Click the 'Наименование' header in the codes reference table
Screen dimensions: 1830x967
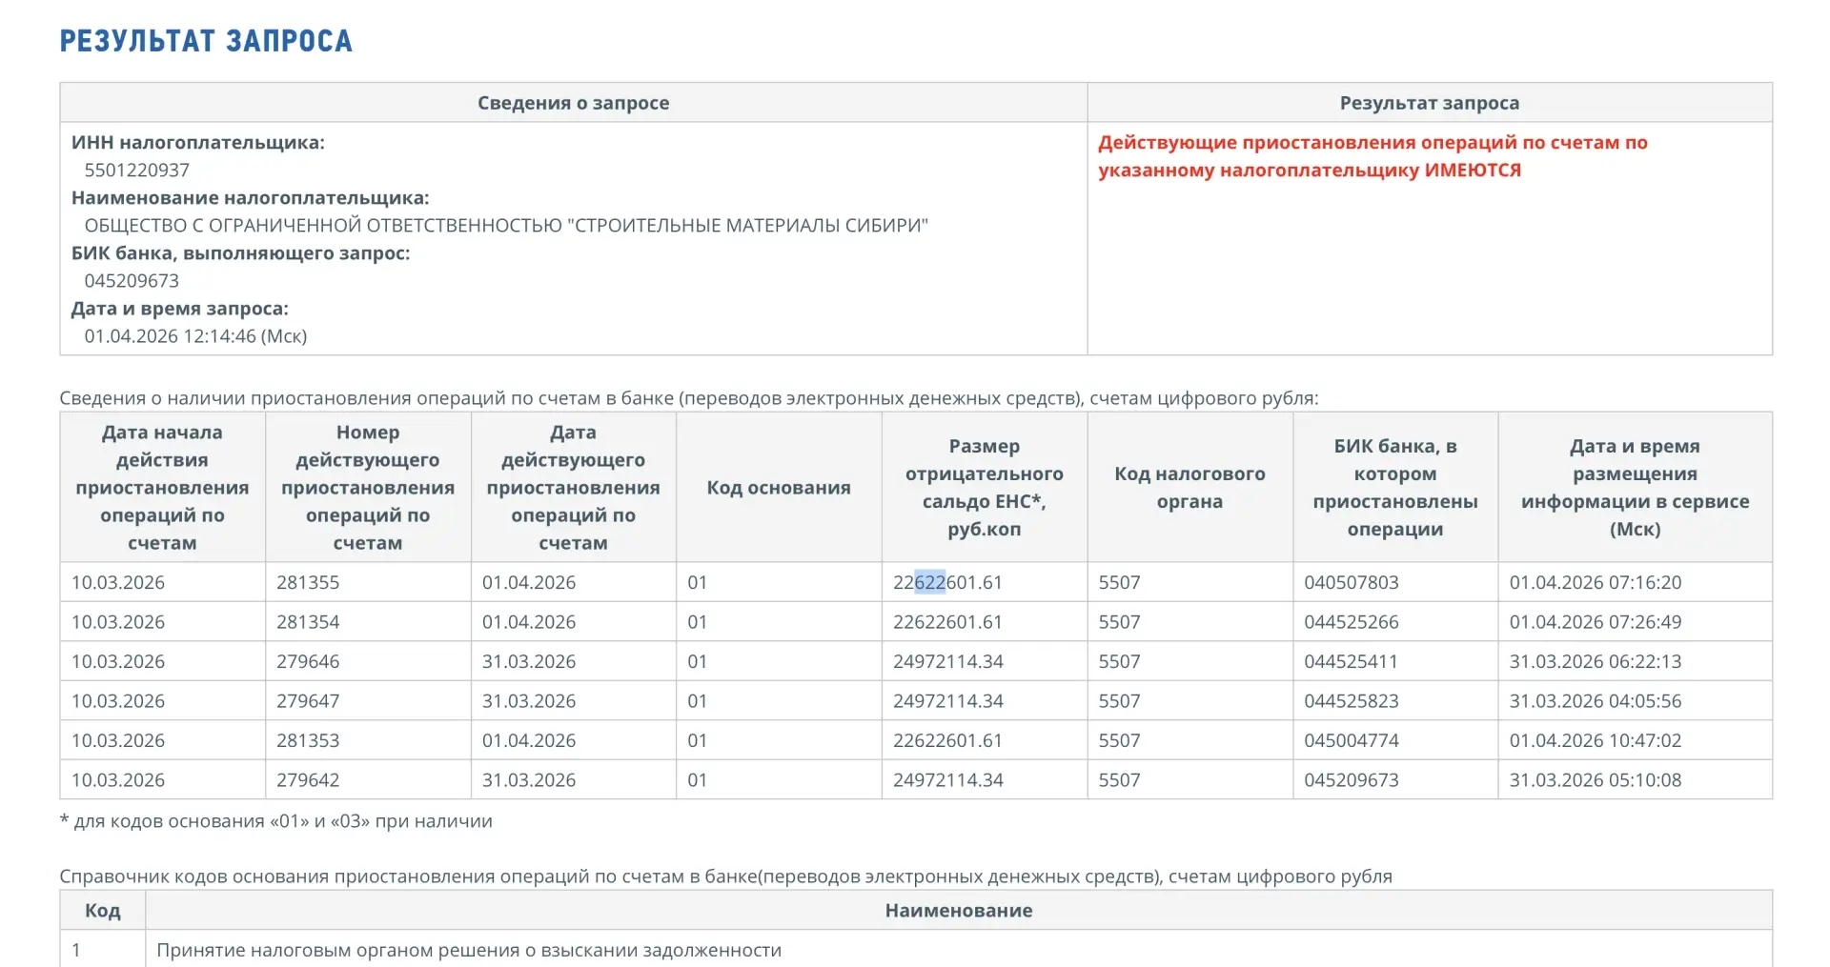pos(958,910)
